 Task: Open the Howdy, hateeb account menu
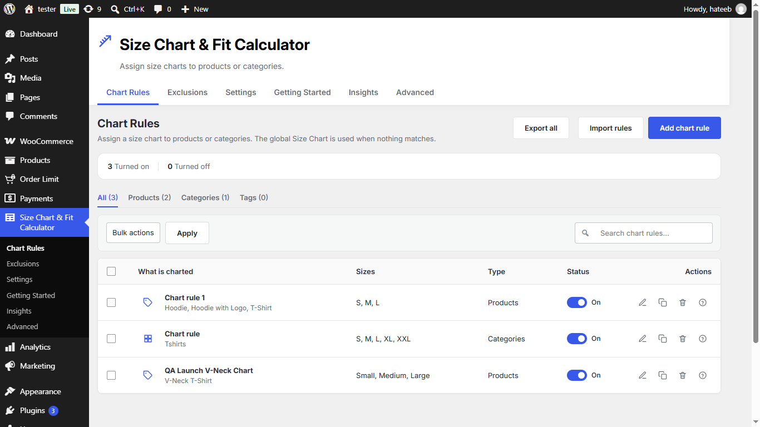pos(715,9)
